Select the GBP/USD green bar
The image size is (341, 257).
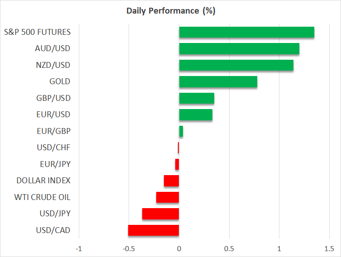(x=197, y=98)
